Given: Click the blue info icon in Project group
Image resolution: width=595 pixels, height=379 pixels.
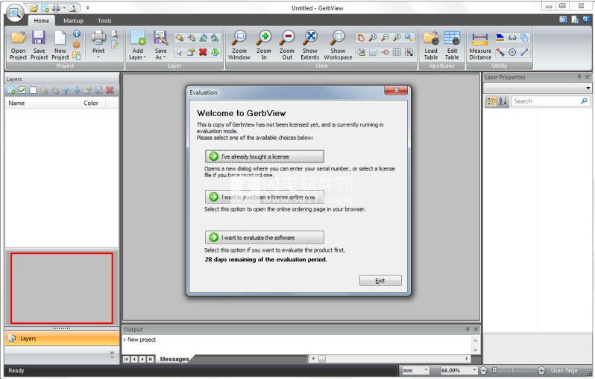Looking at the screenshot, I should [77, 34].
